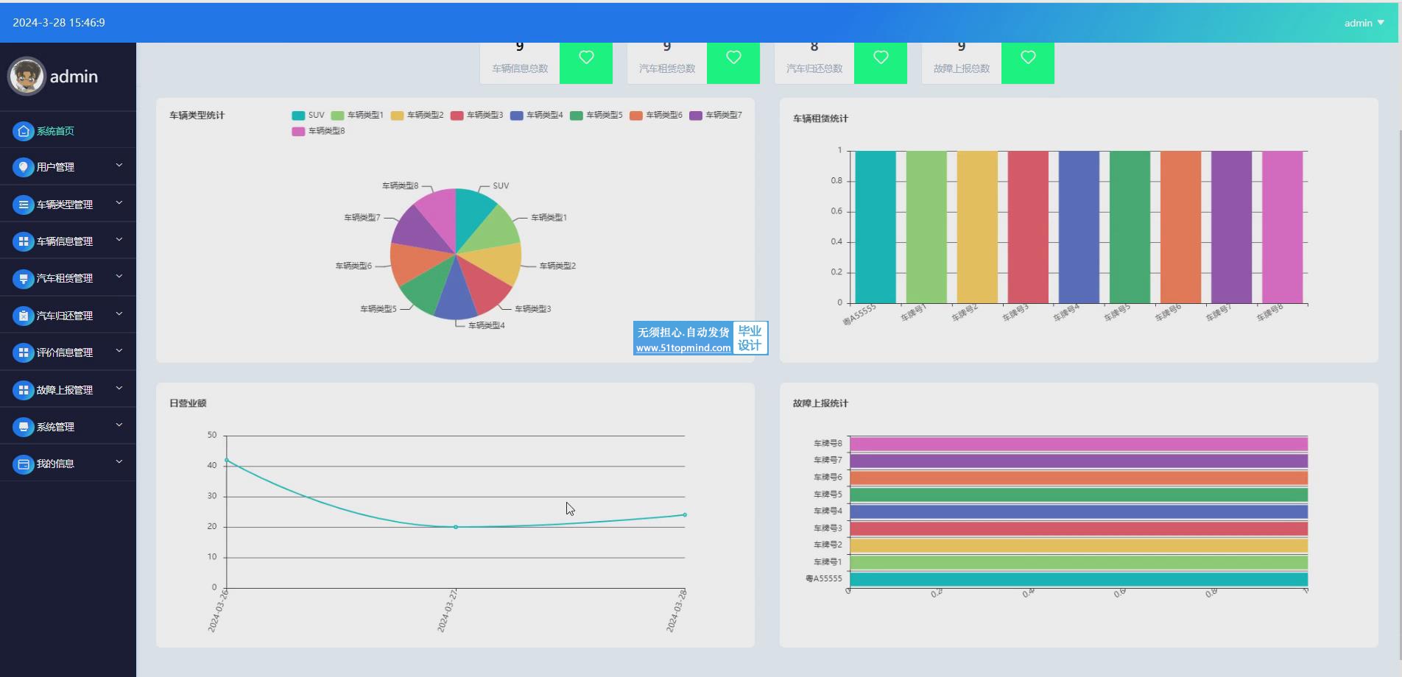The width and height of the screenshot is (1402, 677).
Task: Click the 车辆类型管理 list icon
Action: (x=24, y=205)
